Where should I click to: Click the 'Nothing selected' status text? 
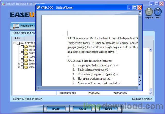click(x=142, y=99)
